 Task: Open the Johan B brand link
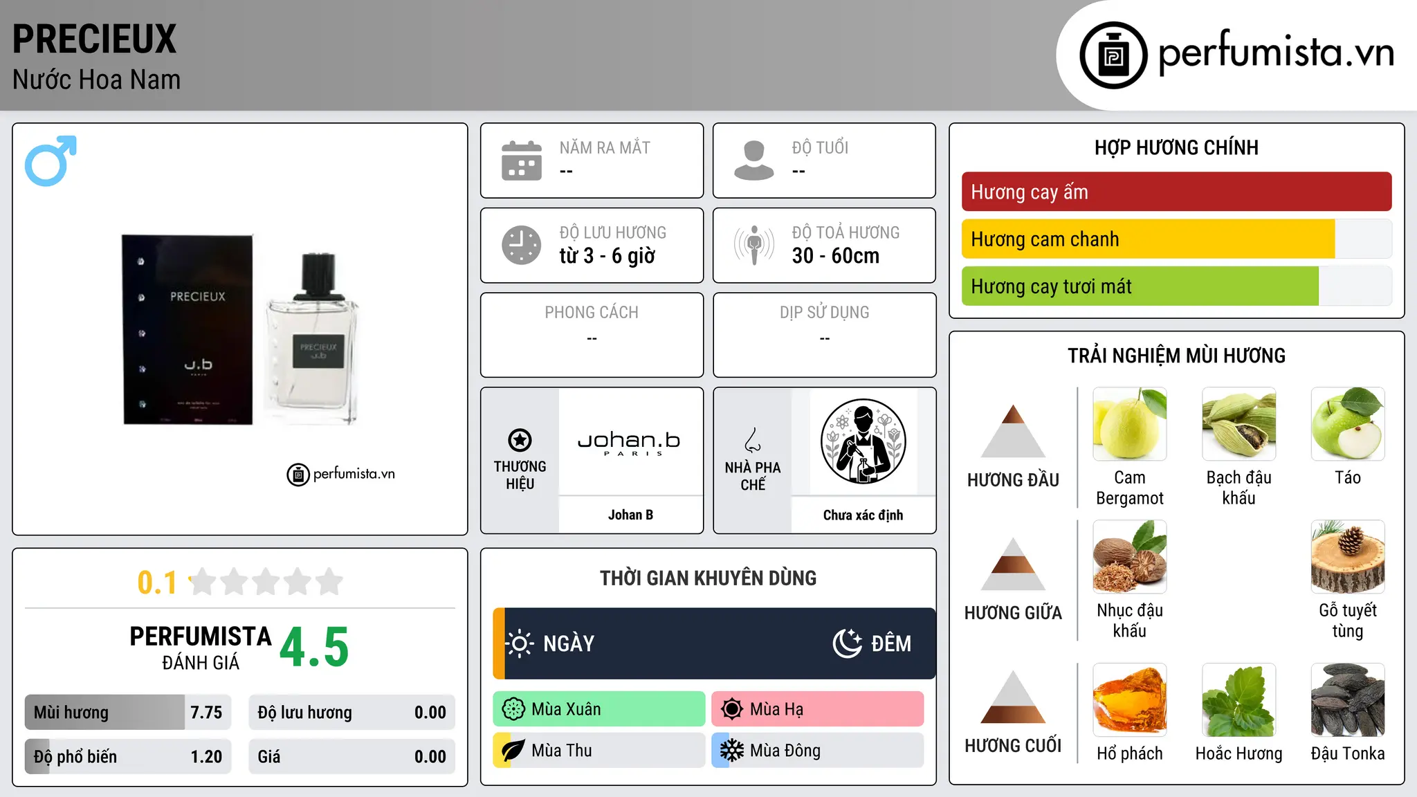click(630, 515)
